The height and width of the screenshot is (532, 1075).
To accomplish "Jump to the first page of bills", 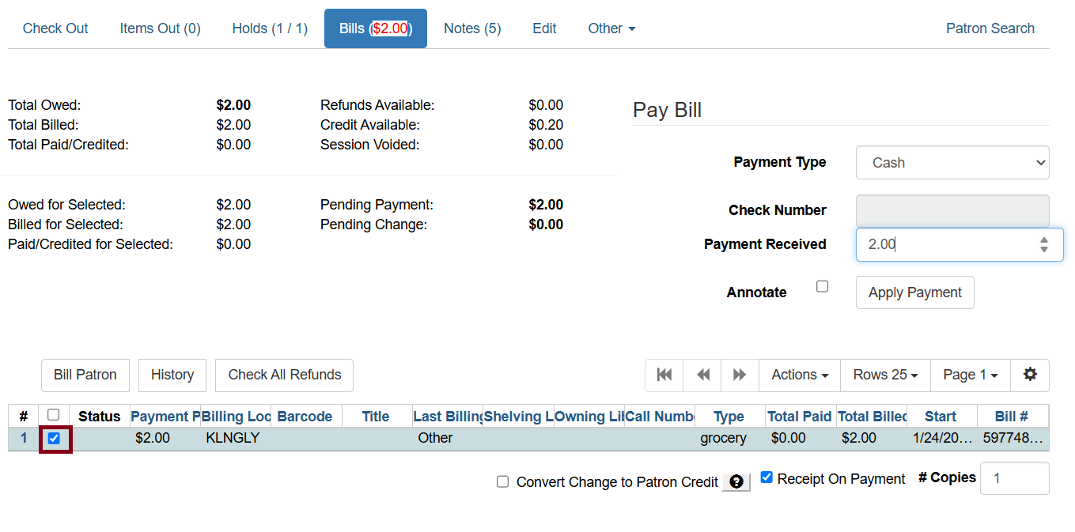I will click(664, 375).
